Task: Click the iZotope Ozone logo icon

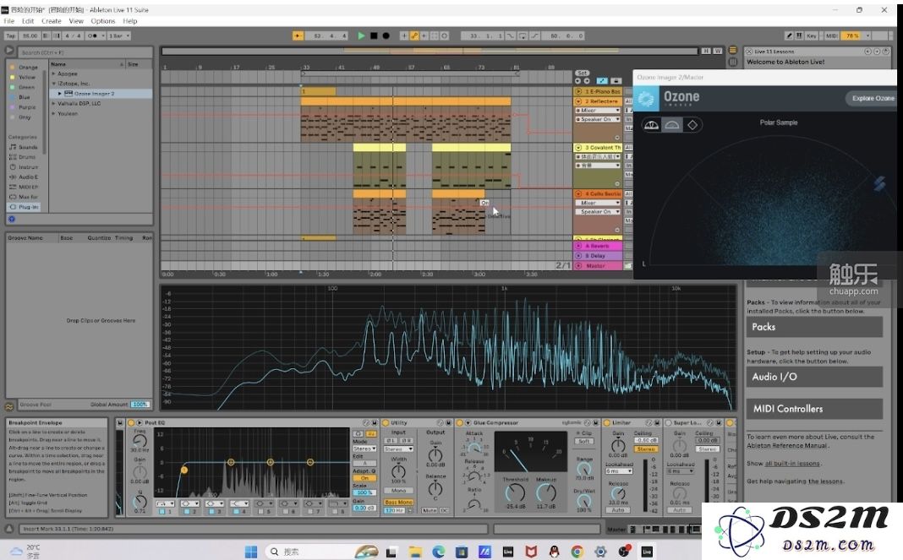Action: tap(646, 99)
